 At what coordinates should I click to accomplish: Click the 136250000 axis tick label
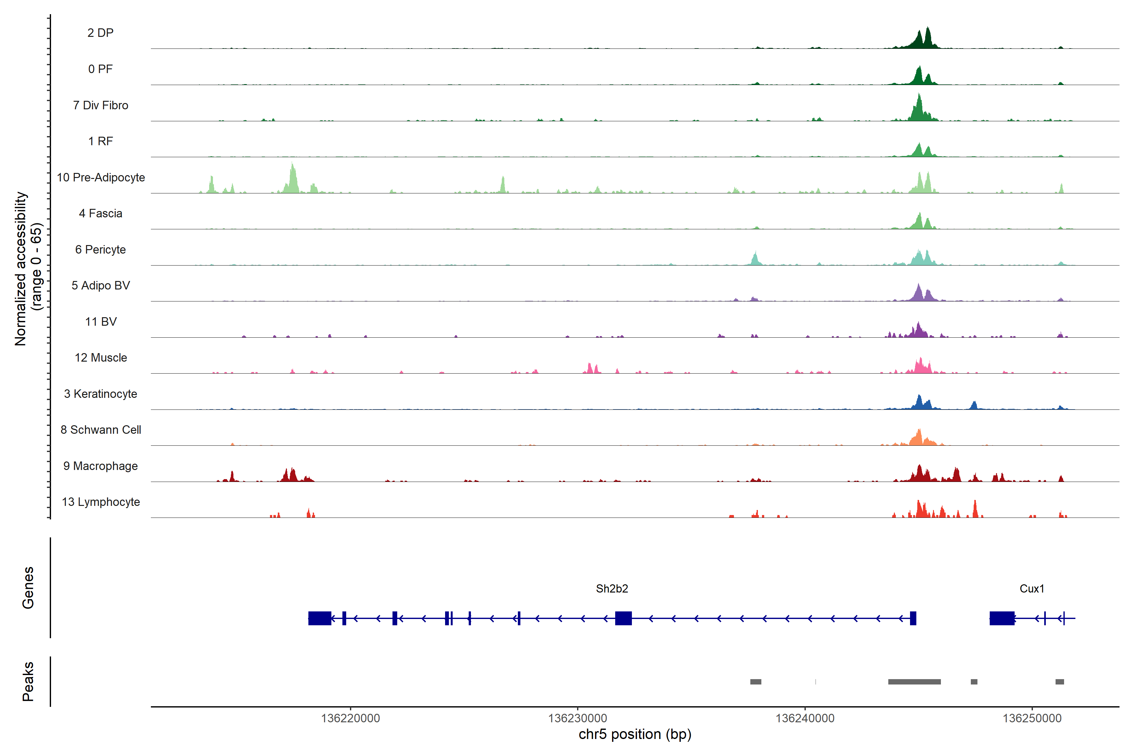1032,718
